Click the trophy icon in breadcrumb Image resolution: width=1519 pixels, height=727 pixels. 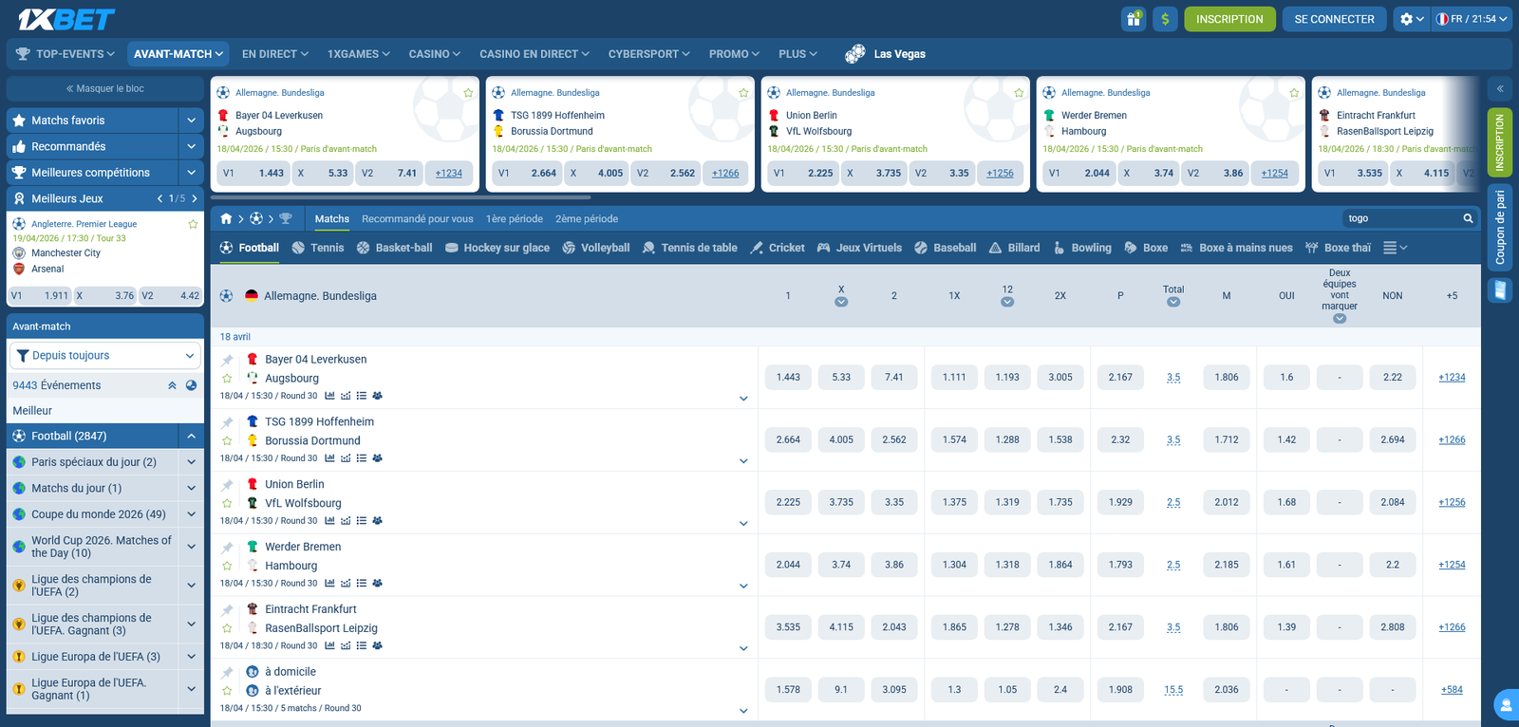point(286,218)
